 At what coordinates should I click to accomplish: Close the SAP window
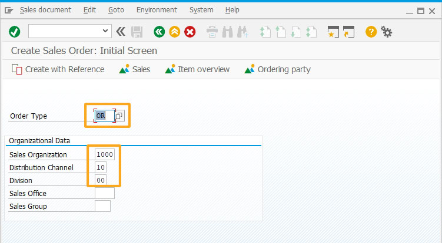[x=432, y=11]
